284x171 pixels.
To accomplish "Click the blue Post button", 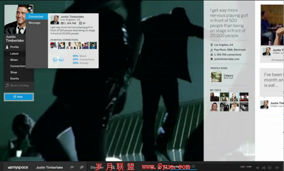I will [19, 97].
